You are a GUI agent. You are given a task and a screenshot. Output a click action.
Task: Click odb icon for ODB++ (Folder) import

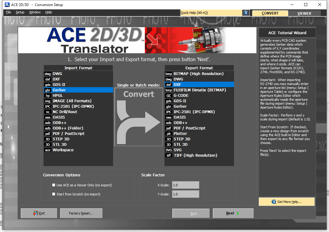[48, 128]
